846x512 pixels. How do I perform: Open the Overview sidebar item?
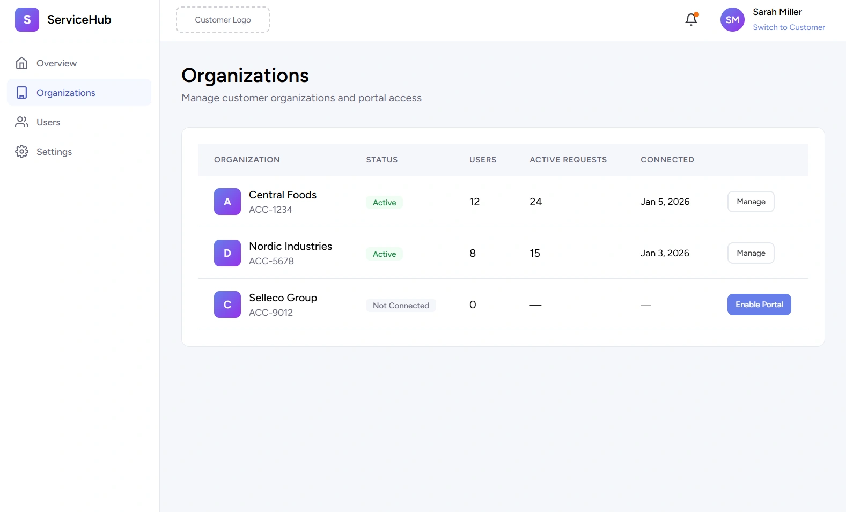point(56,63)
